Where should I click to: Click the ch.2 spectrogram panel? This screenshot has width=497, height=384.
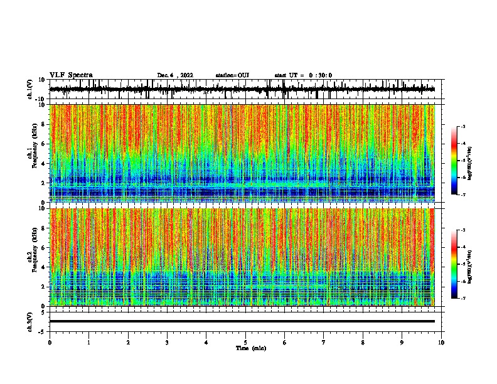[x=242, y=257]
